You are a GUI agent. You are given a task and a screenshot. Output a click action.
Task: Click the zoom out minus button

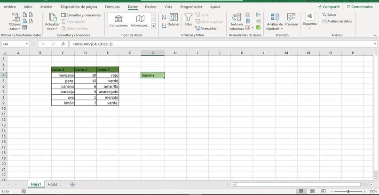click(332, 191)
